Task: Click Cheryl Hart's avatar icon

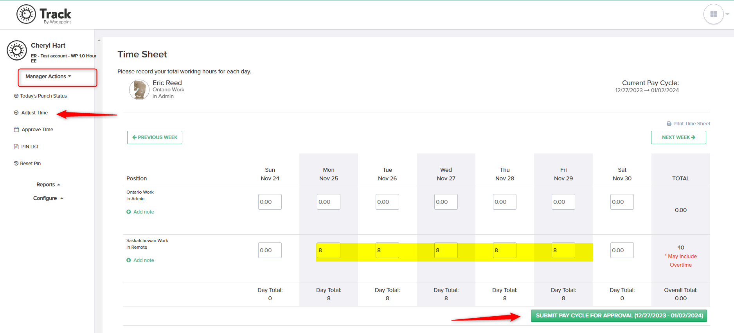Action: point(17,50)
